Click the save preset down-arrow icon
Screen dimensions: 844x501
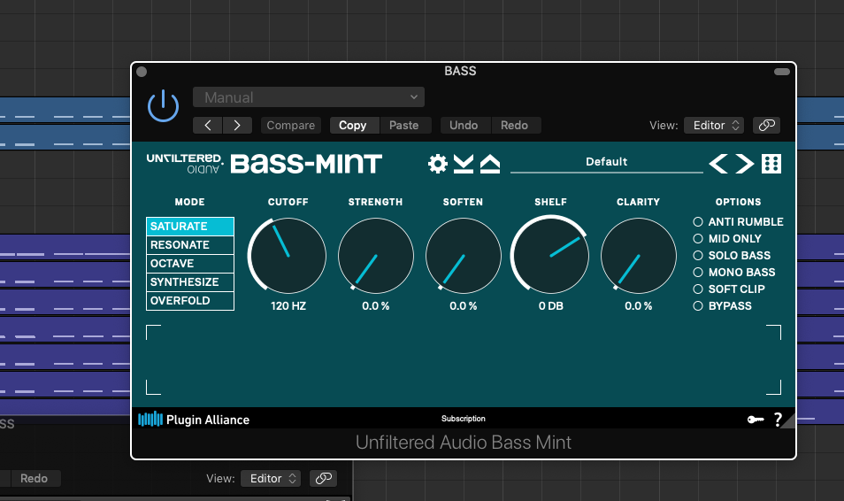tap(464, 163)
